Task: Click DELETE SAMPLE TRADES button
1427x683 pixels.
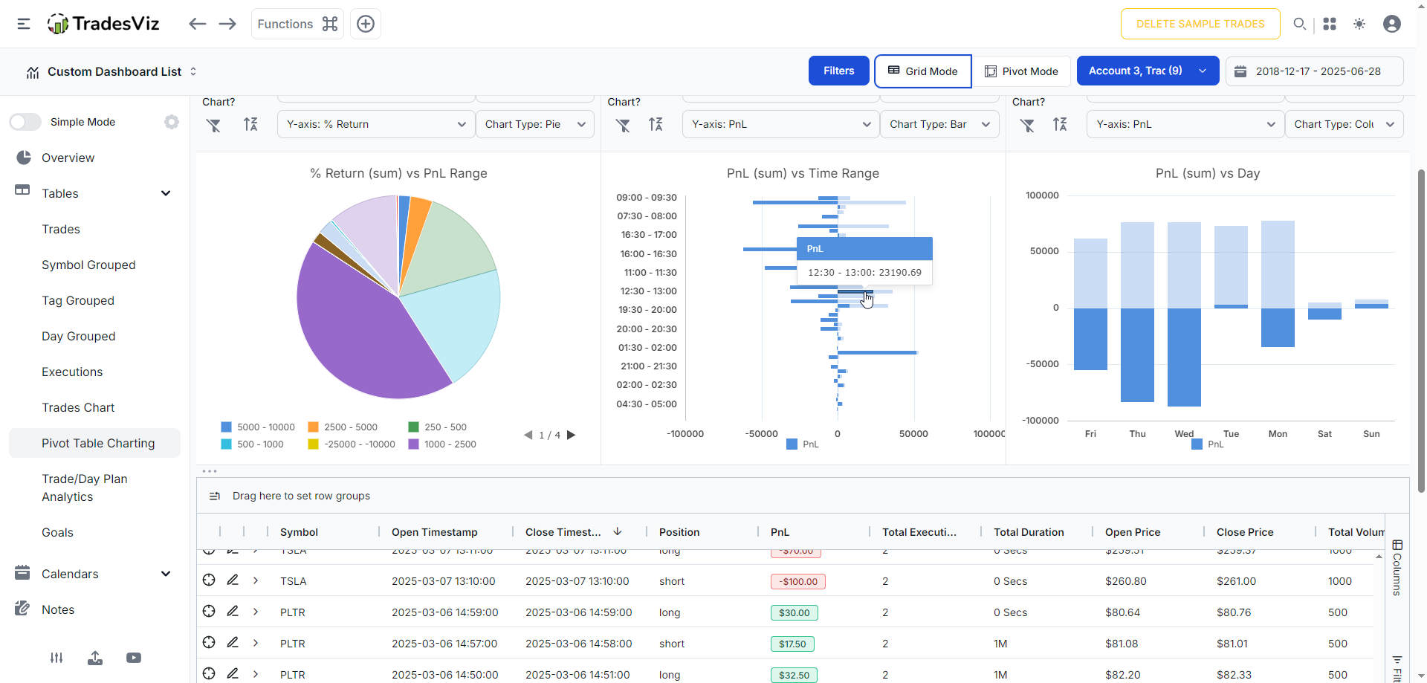Action: 1200,24
